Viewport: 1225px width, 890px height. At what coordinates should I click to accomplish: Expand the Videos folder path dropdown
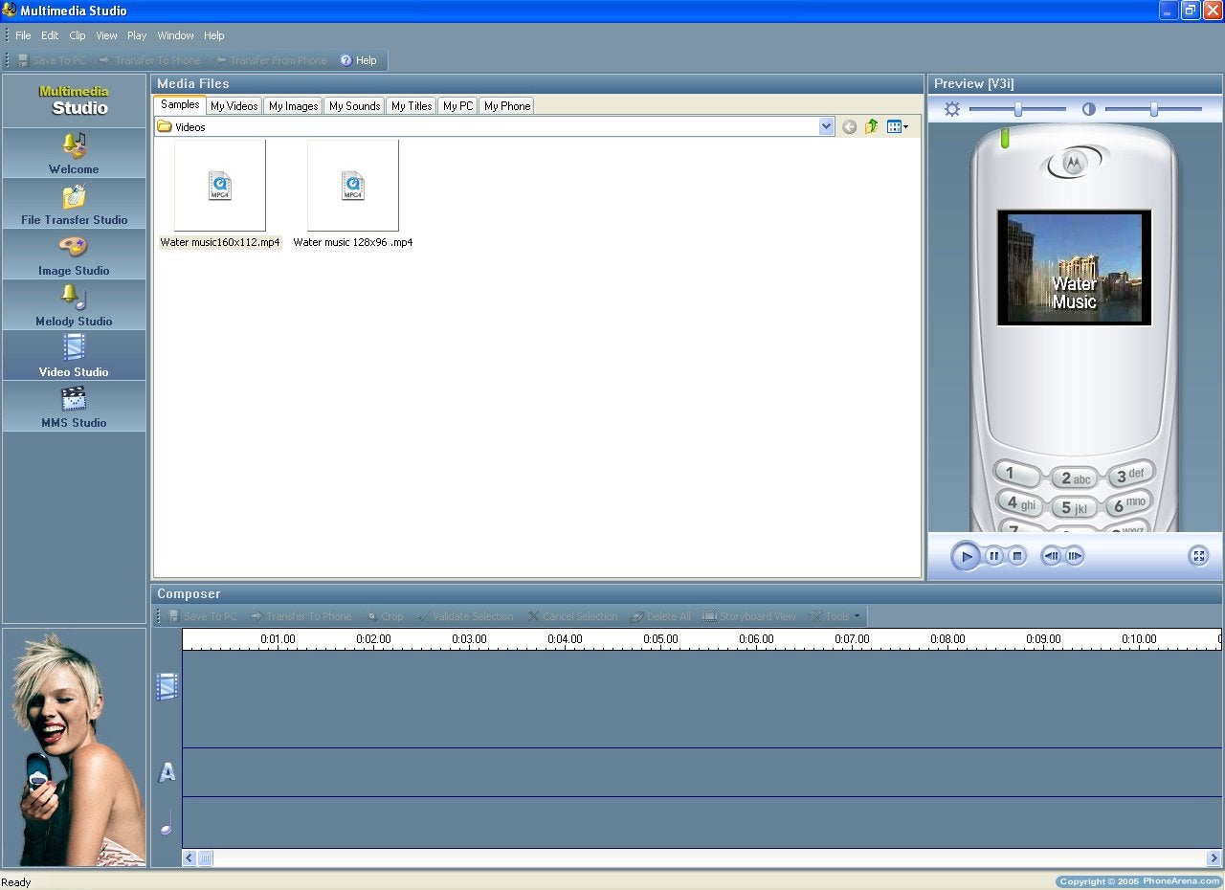click(827, 126)
